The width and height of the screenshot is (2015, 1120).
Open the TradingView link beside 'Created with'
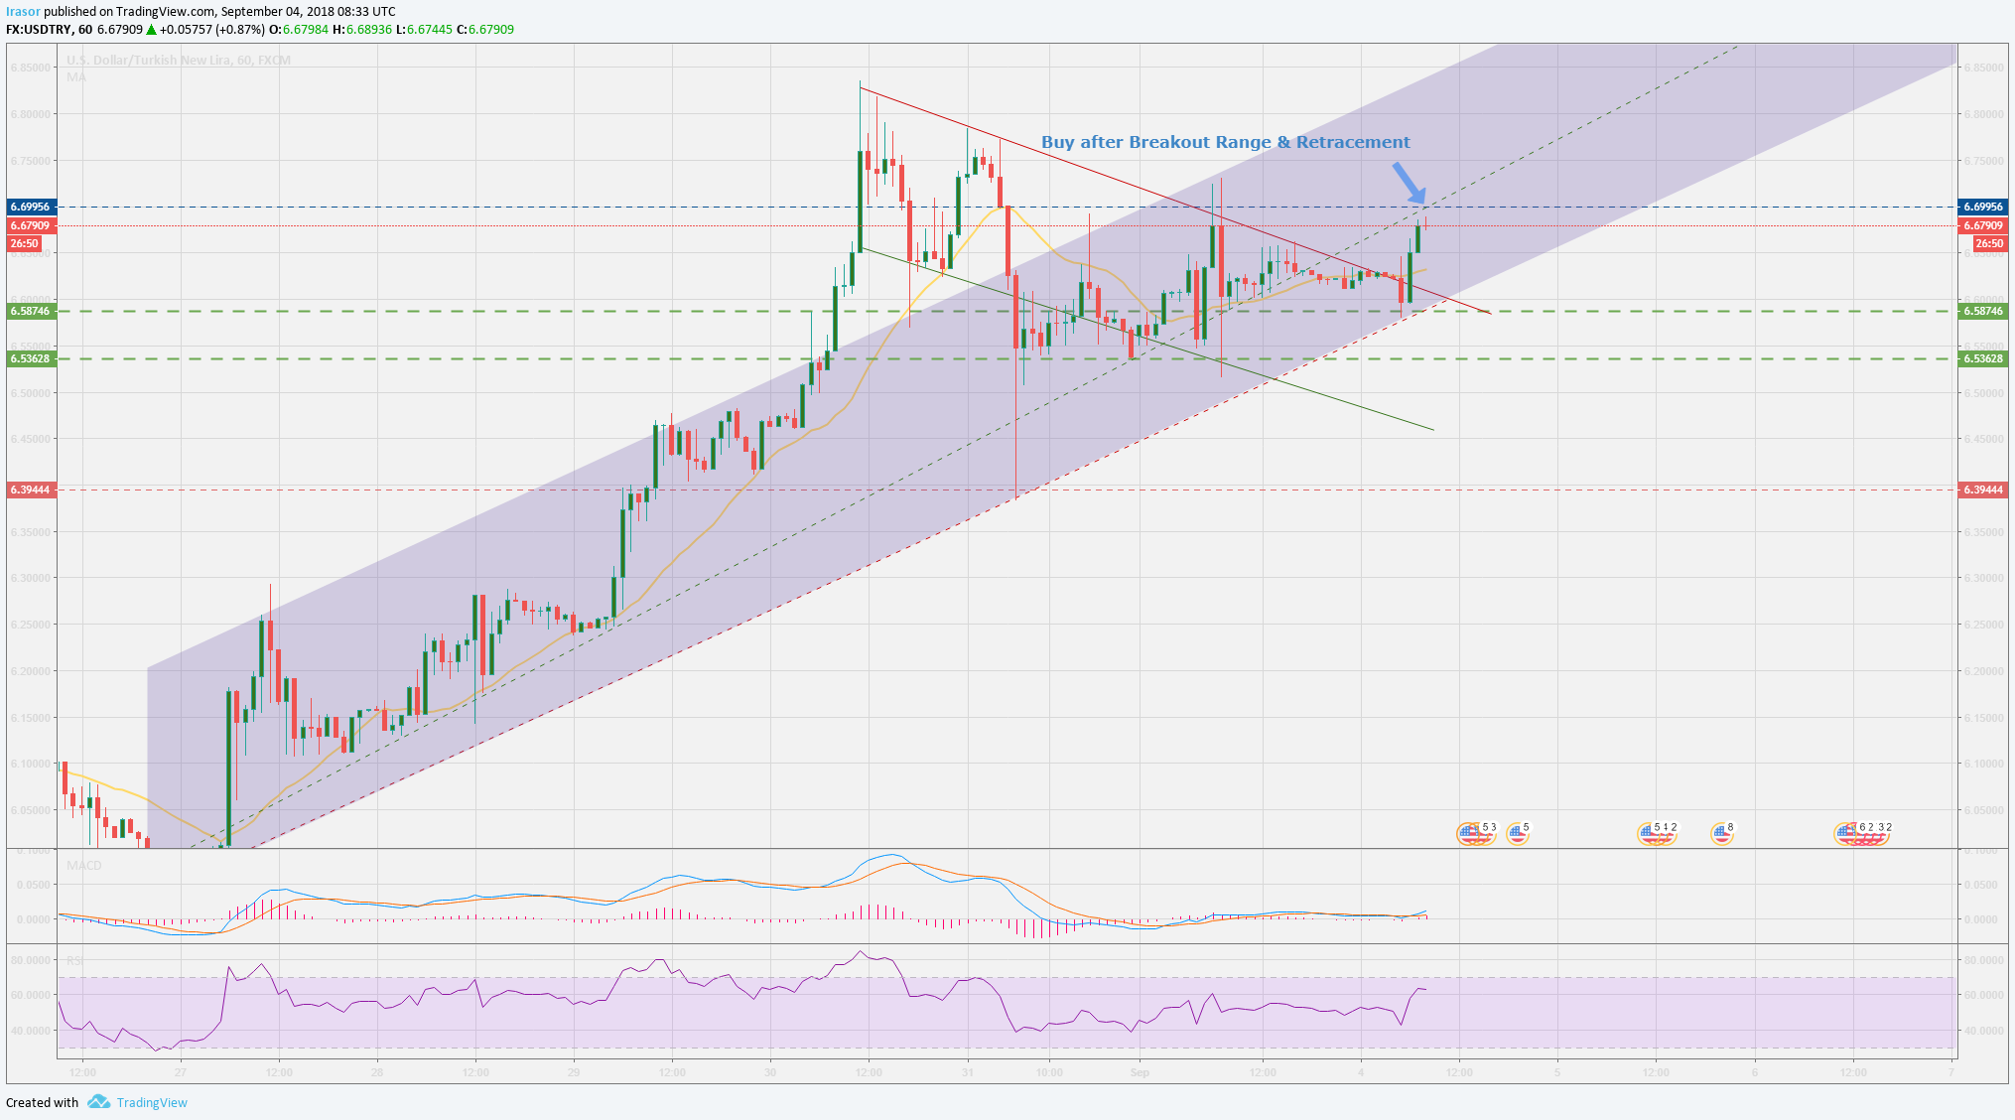[x=152, y=1102]
